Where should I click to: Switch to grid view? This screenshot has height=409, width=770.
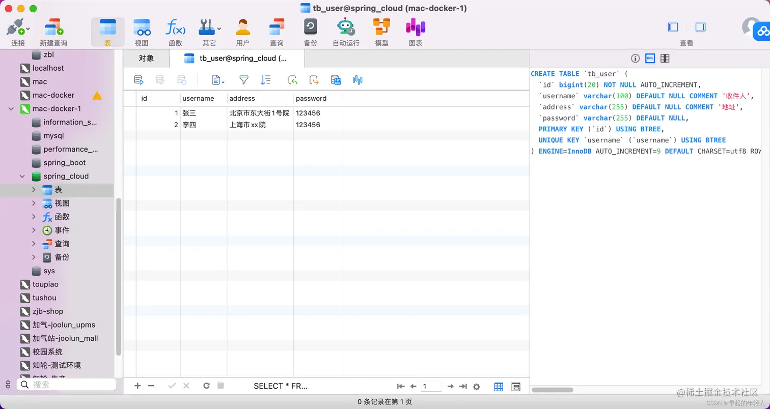[x=499, y=387]
